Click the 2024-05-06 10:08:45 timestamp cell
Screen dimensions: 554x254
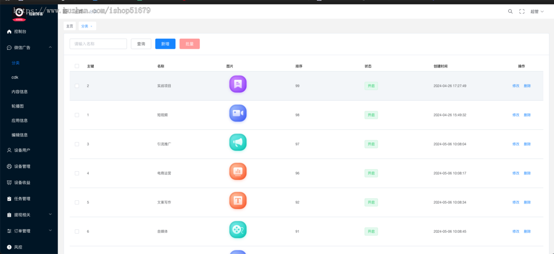(x=450, y=231)
